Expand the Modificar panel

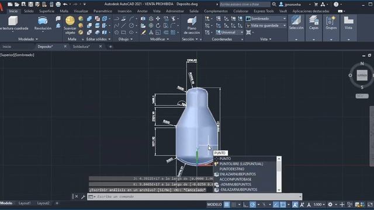tap(160, 39)
